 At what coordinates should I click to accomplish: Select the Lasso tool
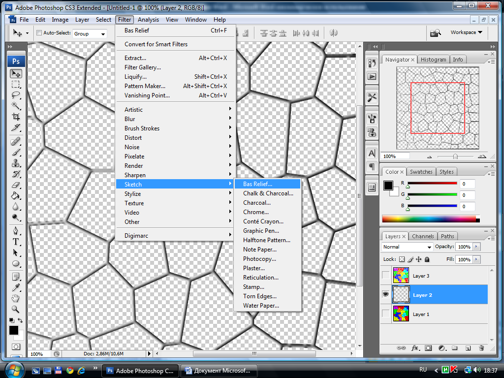click(x=15, y=95)
